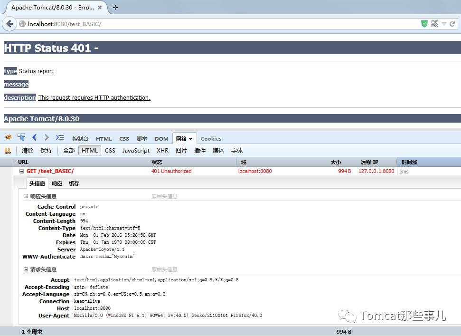The width and height of the screenshot is (461, 336).
Task: Select the 响应 response tab
Action: (x=57, y=183)
